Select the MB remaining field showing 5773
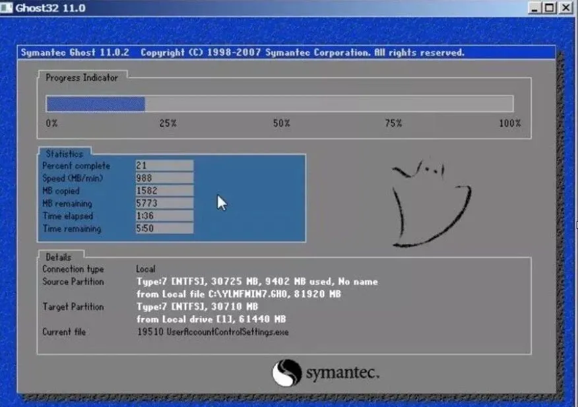Screen dimensions: 578x407 pyautogui.click(x=164, y=203)
